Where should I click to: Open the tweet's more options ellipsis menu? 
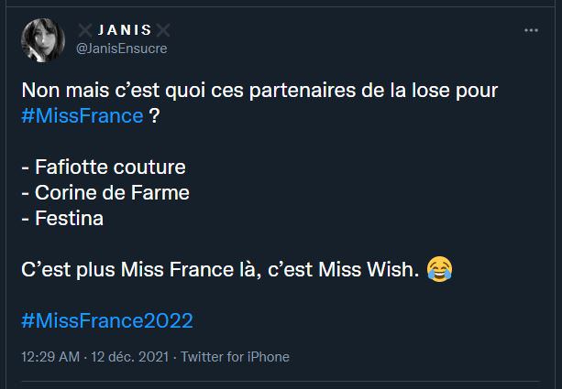(531, 30)
